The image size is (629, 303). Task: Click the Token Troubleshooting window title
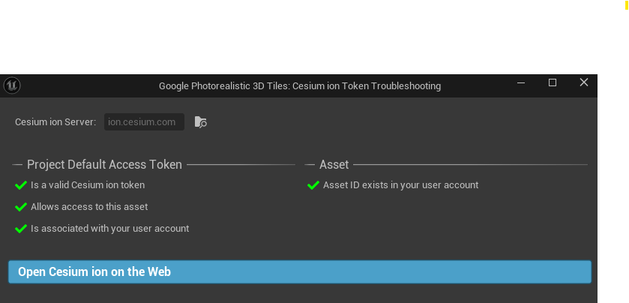pos(300,86)
